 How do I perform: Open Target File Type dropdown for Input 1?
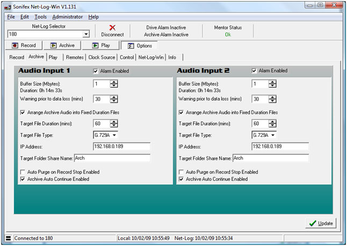coord(114,135)
